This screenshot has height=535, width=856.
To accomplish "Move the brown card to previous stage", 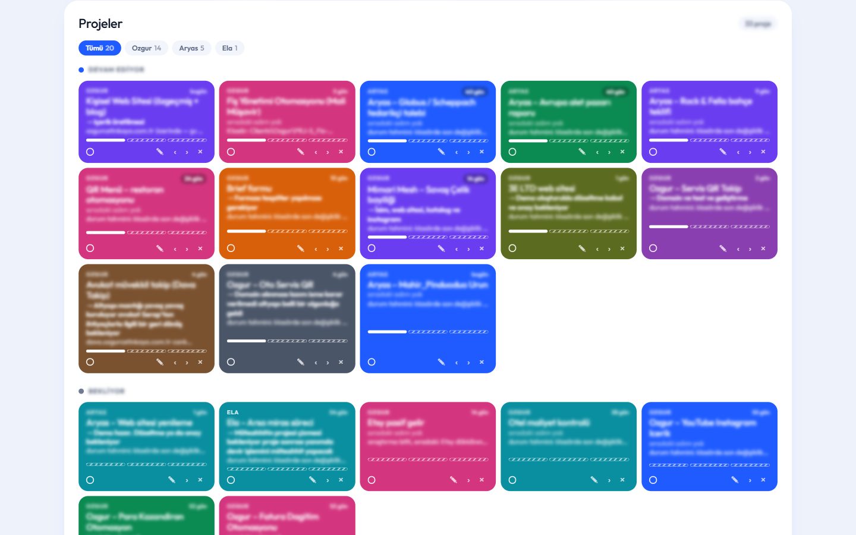I will tap(175, 362).
